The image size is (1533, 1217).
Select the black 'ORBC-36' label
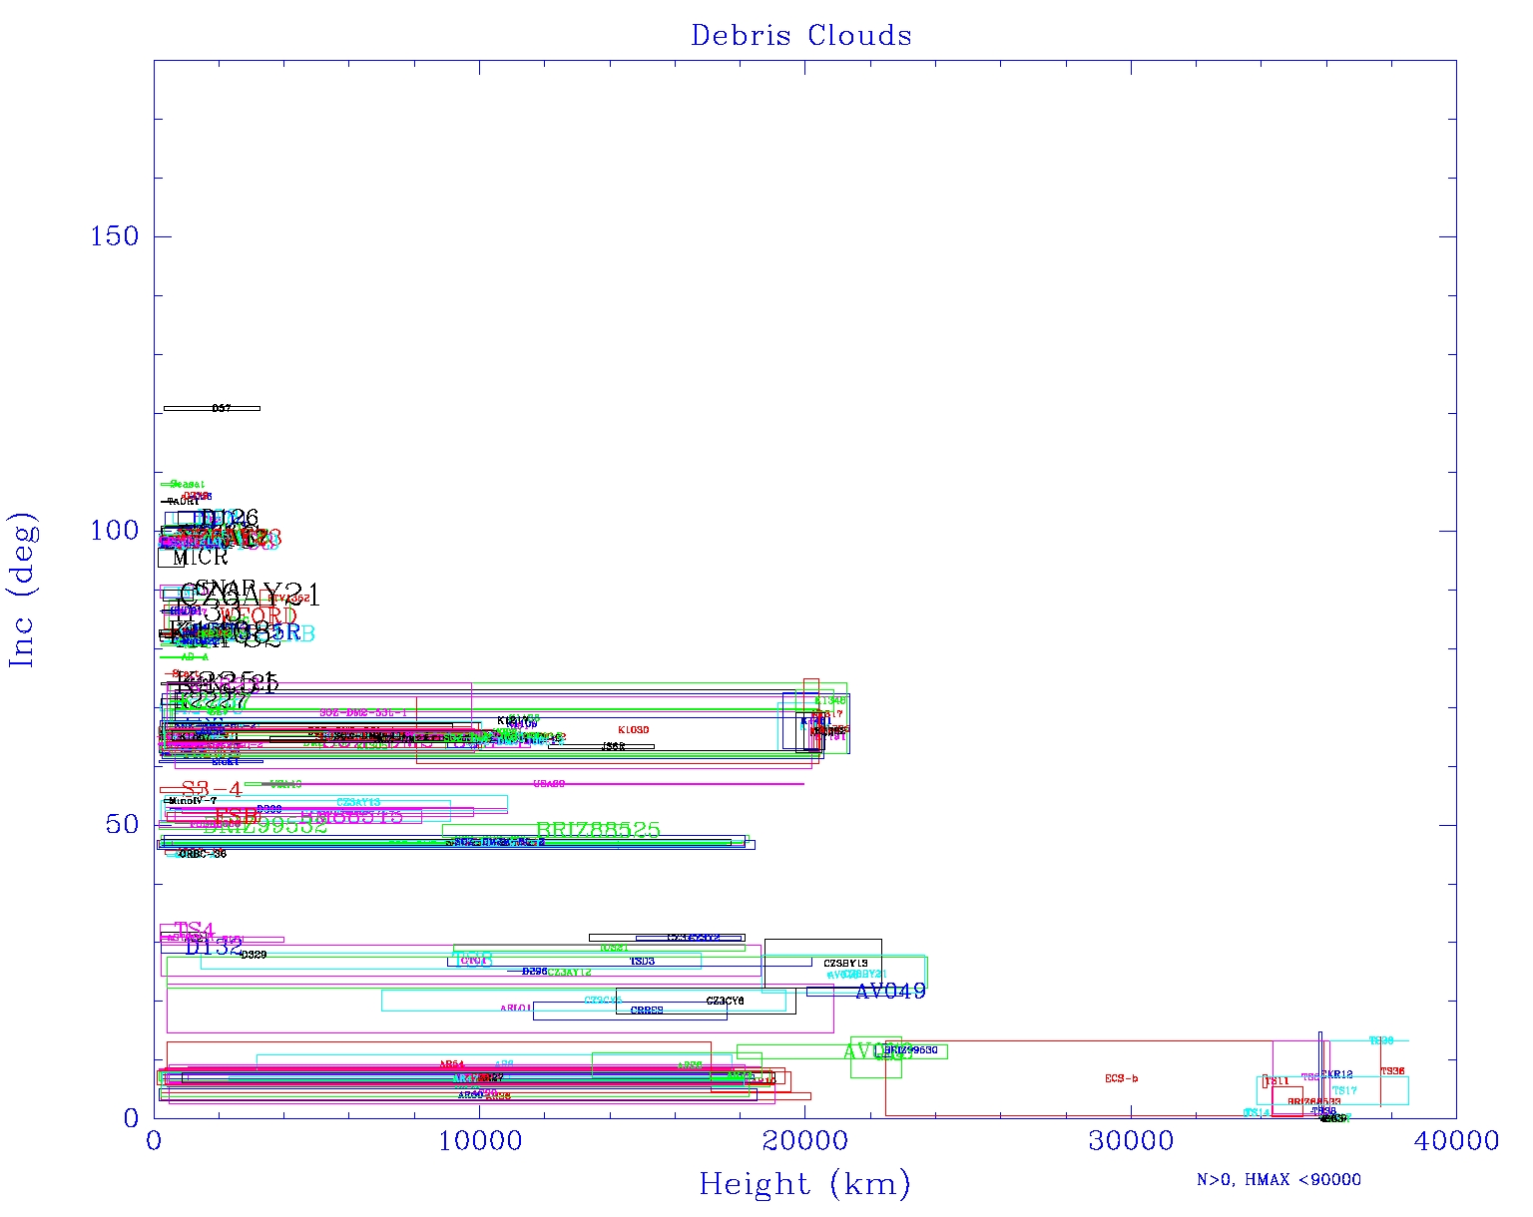pos(202,854)
